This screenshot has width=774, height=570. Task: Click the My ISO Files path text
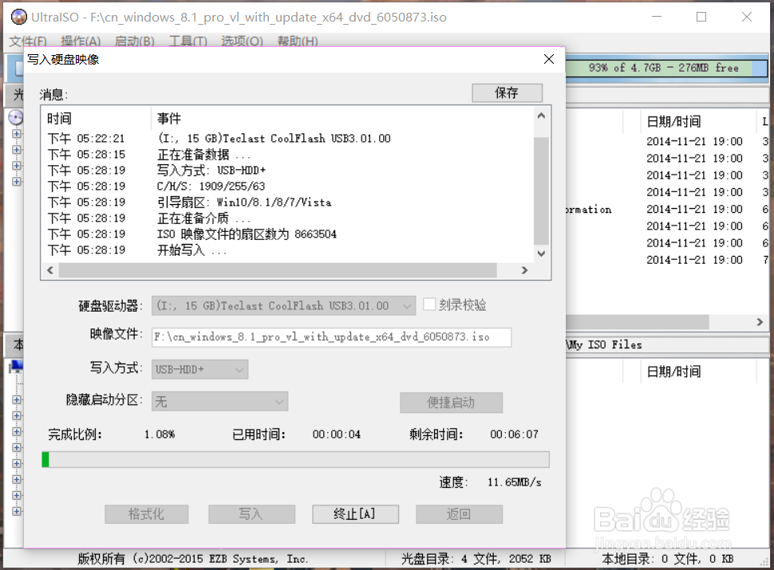pos(605,344)
